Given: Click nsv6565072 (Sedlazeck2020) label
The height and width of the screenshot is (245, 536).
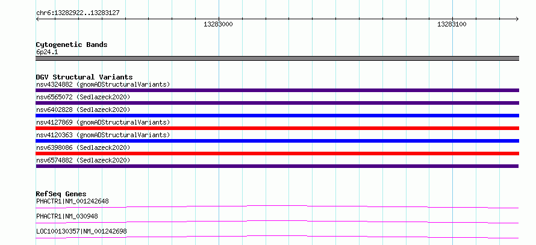Looking at the screenshot, I should (x=83, y=97).
